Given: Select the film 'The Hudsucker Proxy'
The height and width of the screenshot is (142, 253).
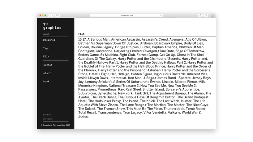Looking at the screenshot, I should [104, 101].
